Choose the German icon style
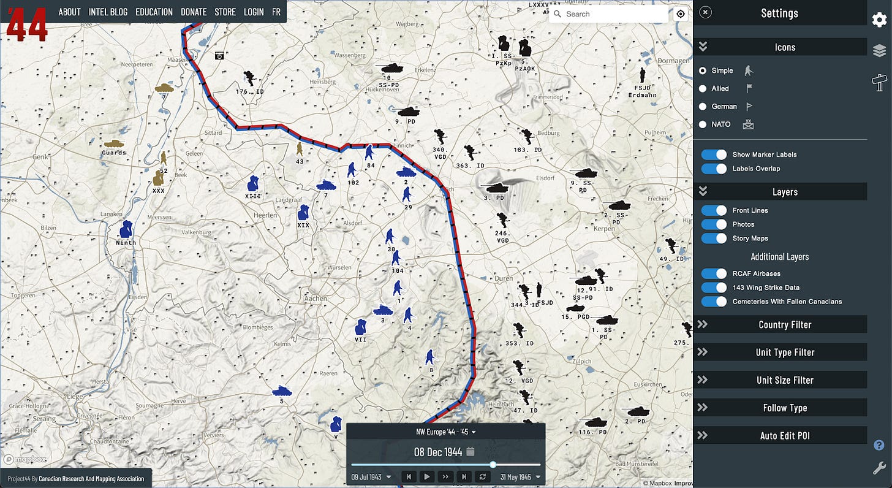 [x=703, y=107]
